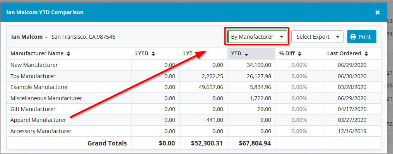Select the Toy Manufacturer row

pos(193,76)
